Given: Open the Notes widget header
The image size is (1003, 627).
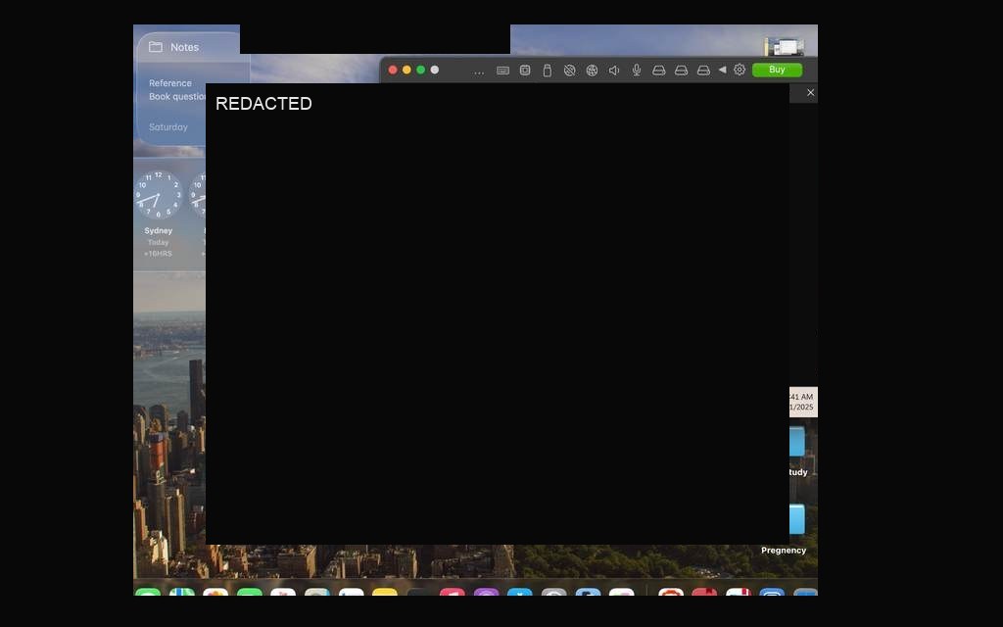Looking at the screenshot, I should click(185, 47).
